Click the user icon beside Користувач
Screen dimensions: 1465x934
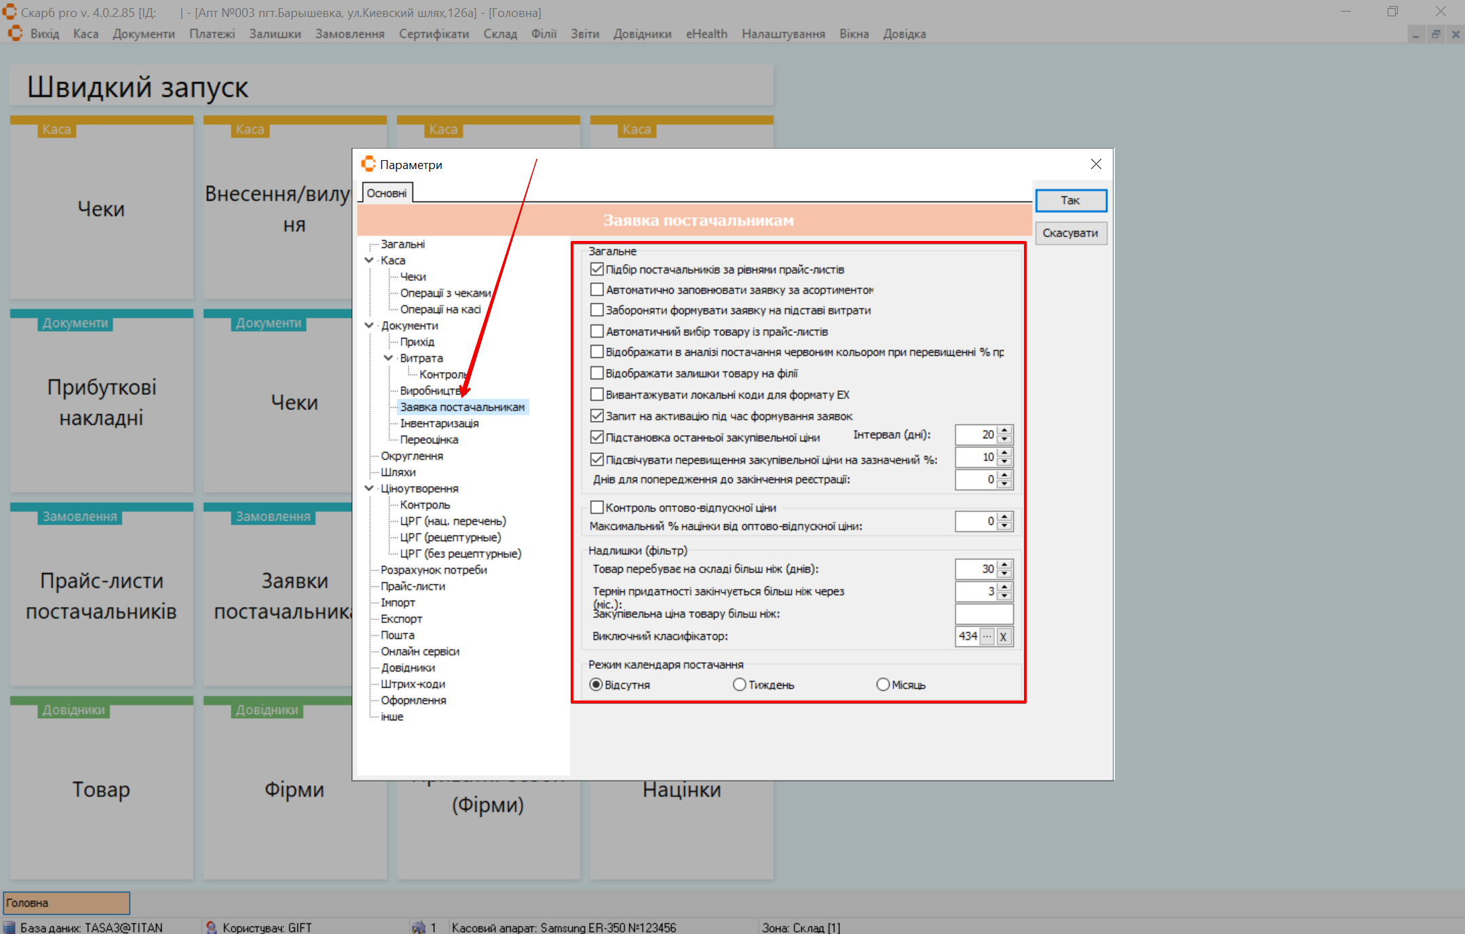(x=212, y=927)
